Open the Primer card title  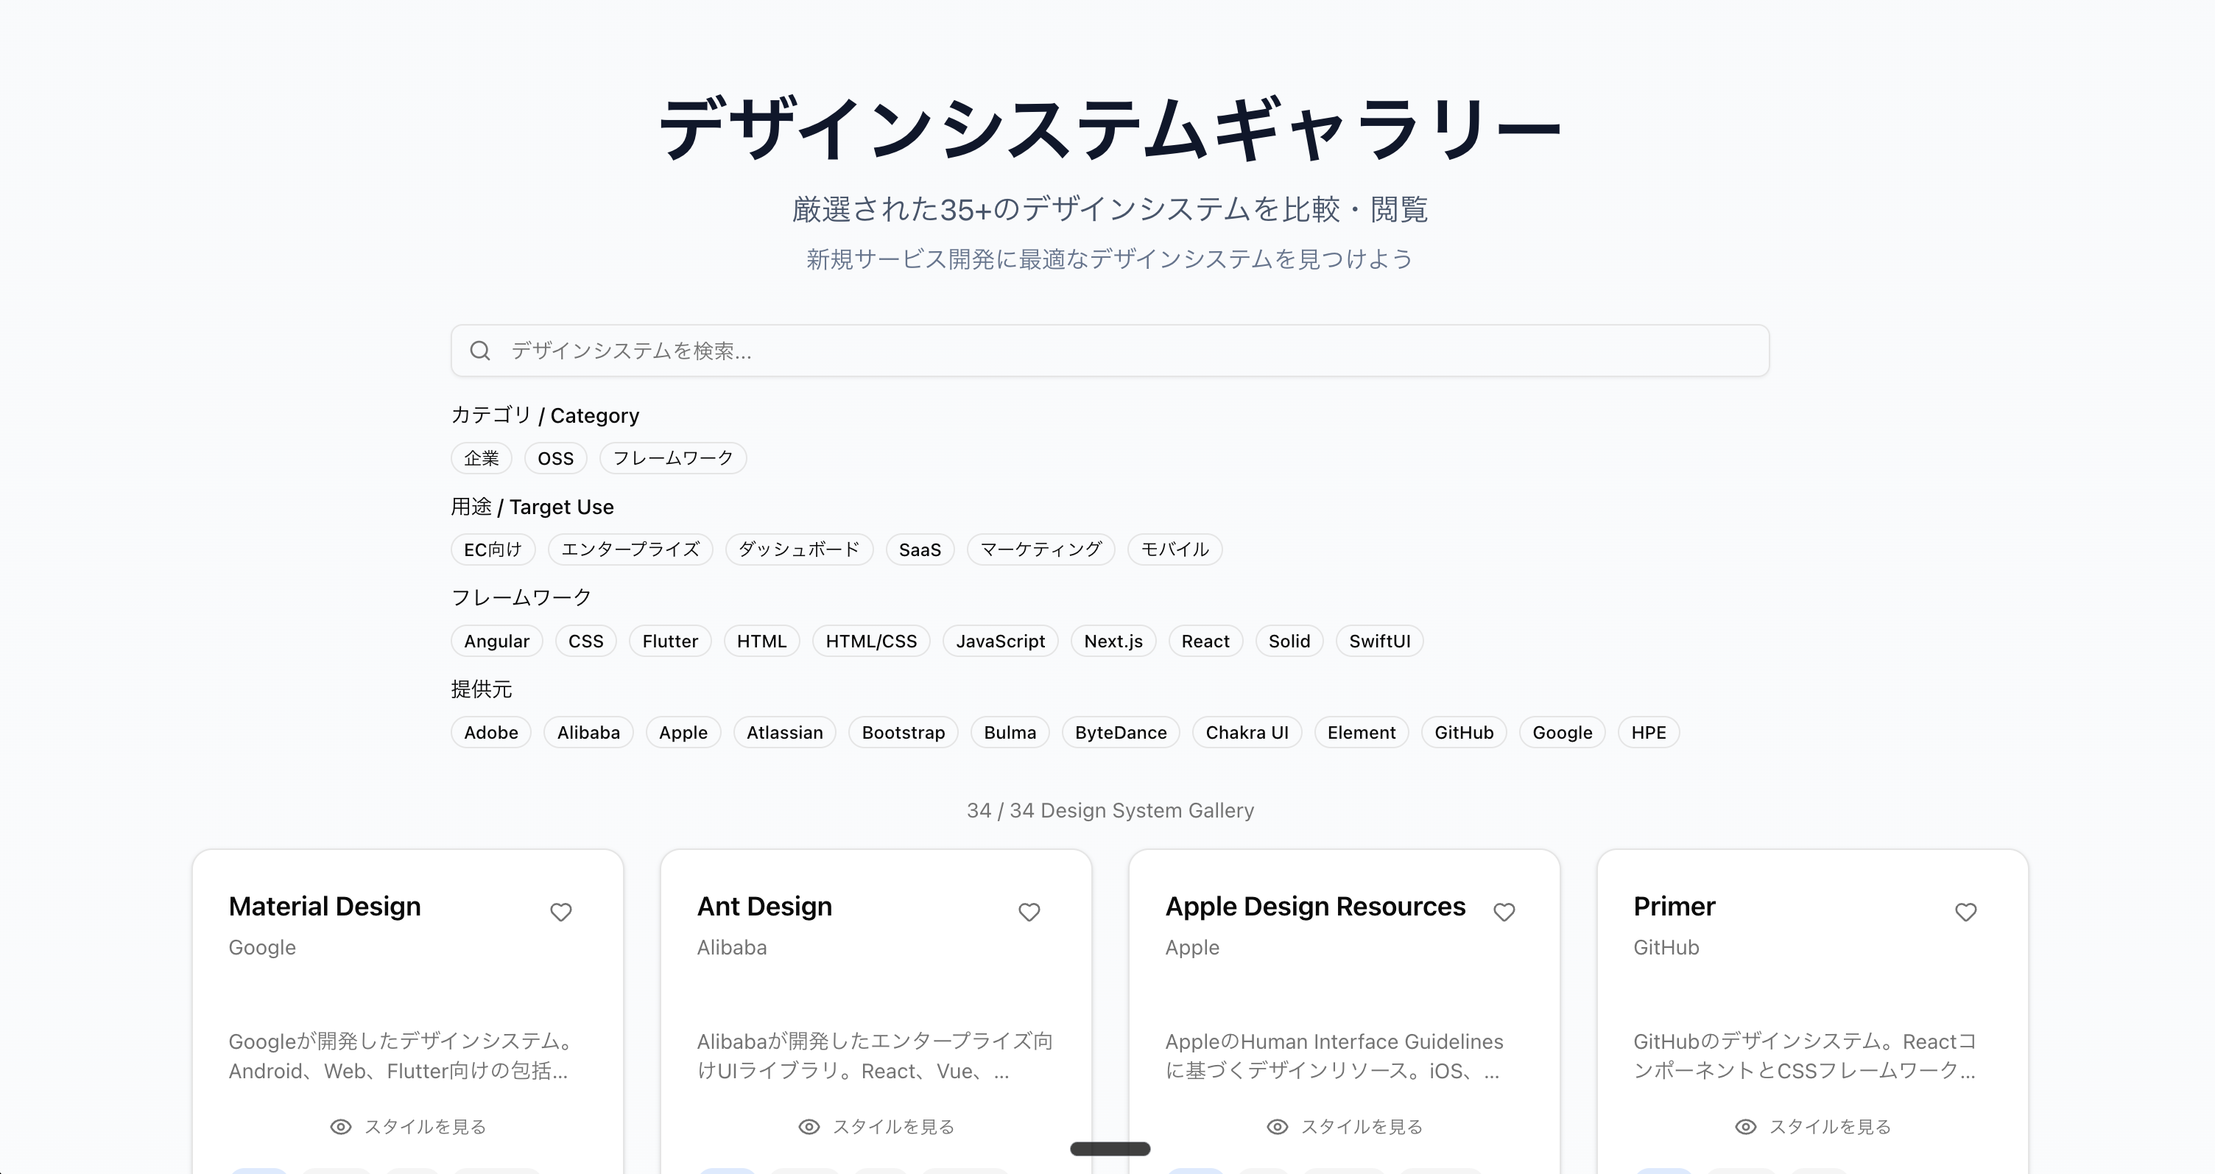[1673, 907]
